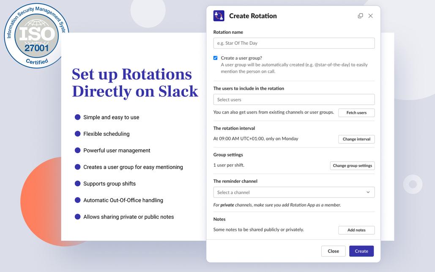This screenshot has height=272, width=435.
Task: Click the Create button
Action: tap(361, 251)
